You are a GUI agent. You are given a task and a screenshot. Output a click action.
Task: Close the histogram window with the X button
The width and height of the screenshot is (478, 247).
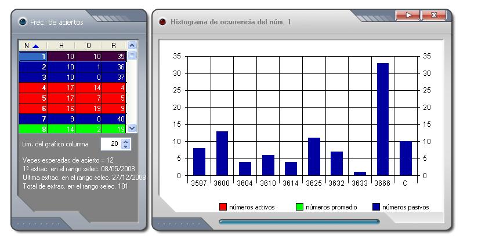click(434, 15)
